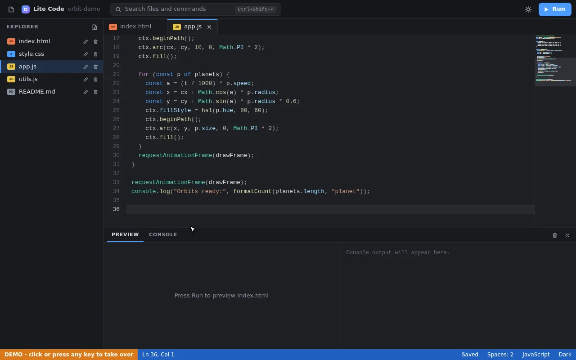
Task: Click the Dark theme status entry
Action: tap(565, 355)
